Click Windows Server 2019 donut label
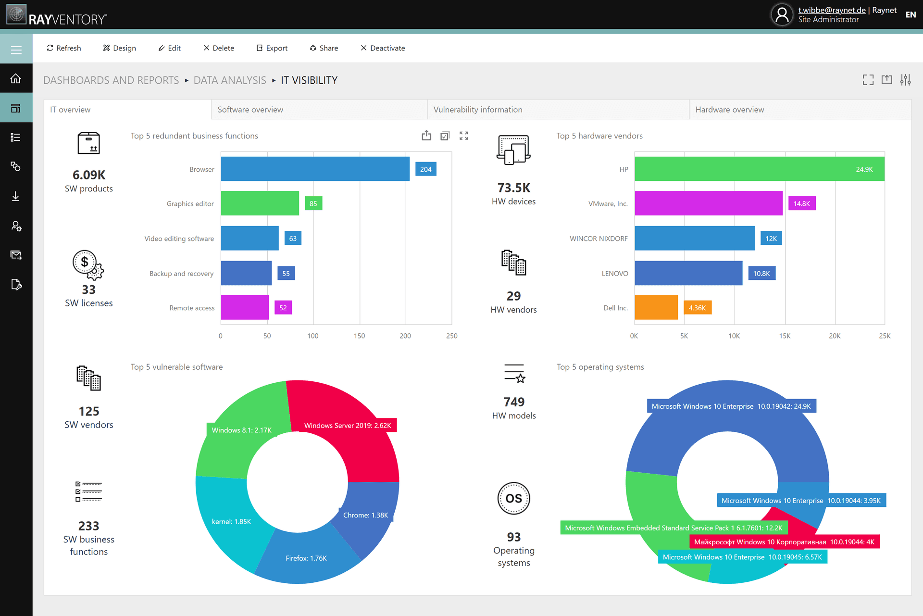This screenshot has height=616, width=923. coord(348,426)
